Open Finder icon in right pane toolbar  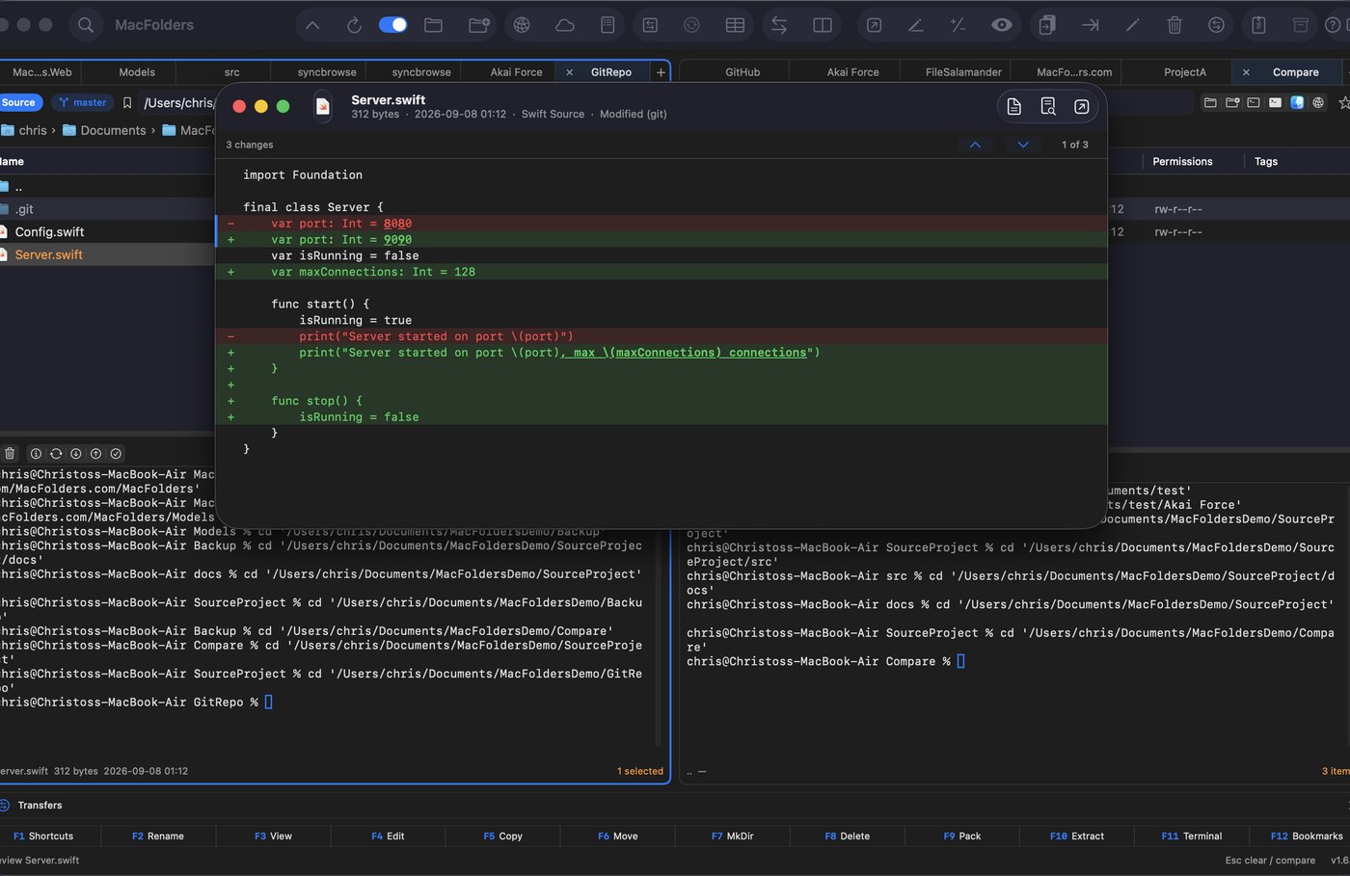(x=1297, y=102)
